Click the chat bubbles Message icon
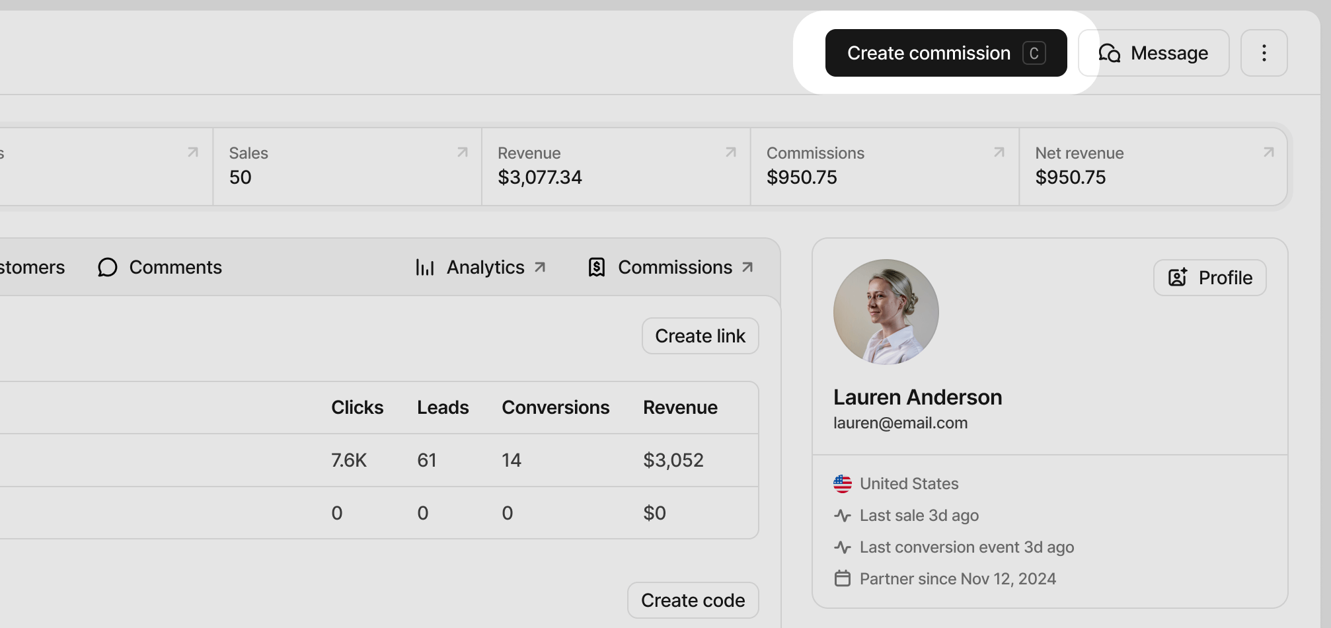Viewport: 1331px width, 628px height. 1110,53
